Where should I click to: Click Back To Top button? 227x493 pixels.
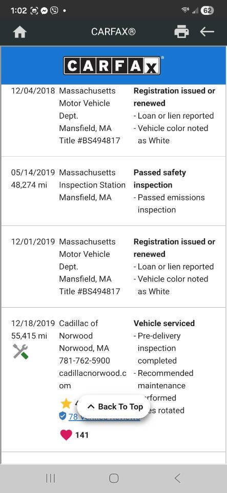click(113, 407)
